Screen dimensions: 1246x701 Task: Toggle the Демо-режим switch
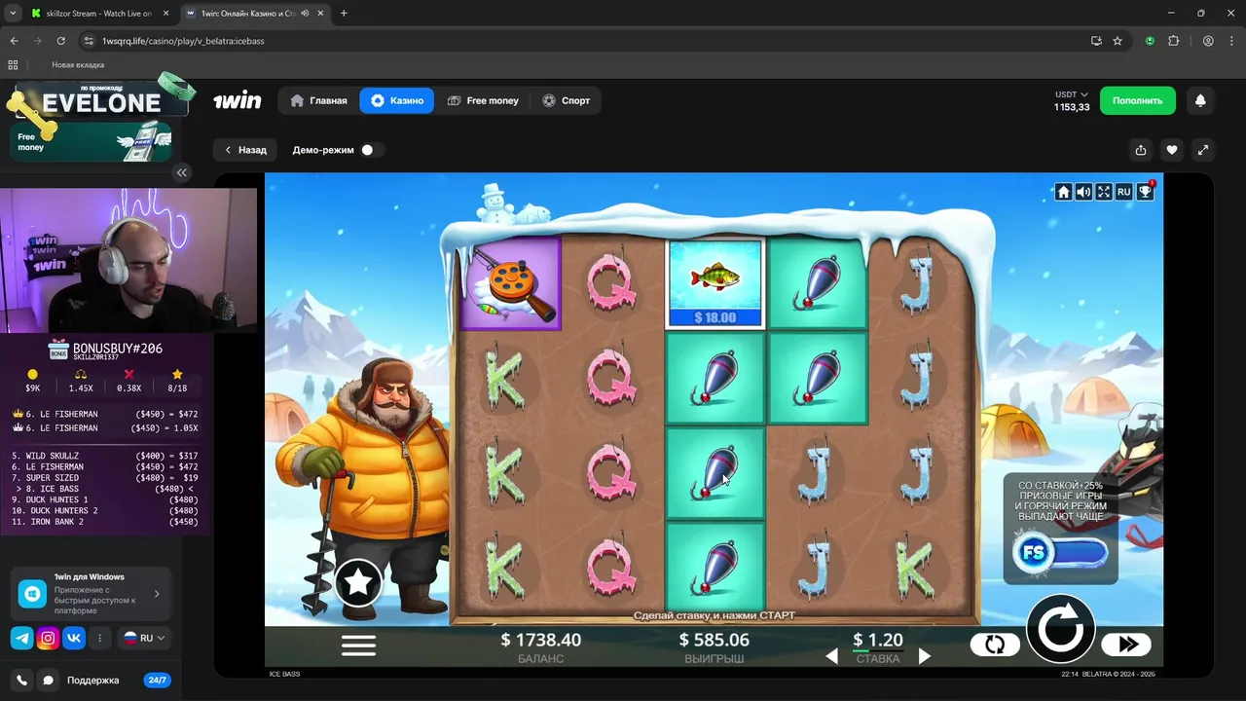click(x=371, y=150)
